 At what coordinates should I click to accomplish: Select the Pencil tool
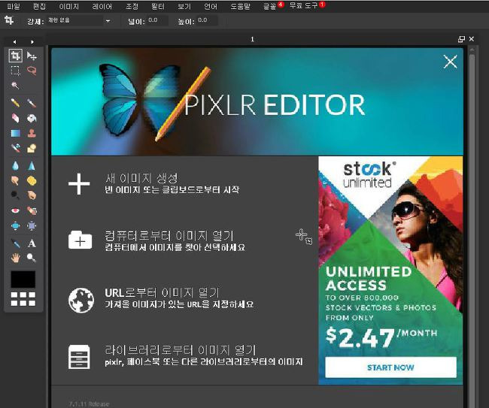[15, 103]
